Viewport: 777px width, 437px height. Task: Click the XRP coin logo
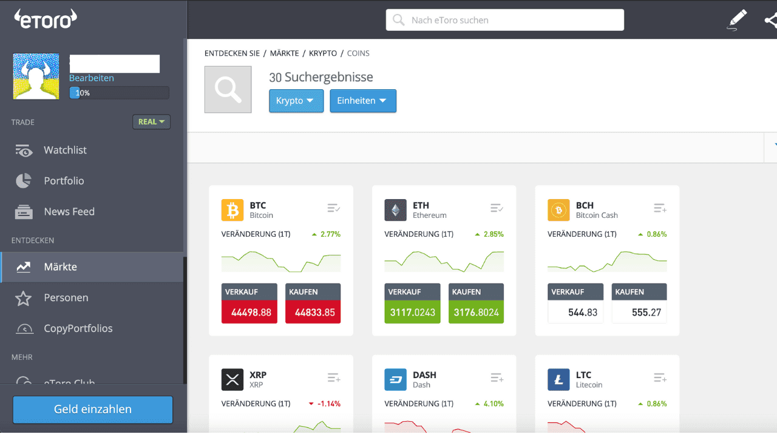point(232,379)
